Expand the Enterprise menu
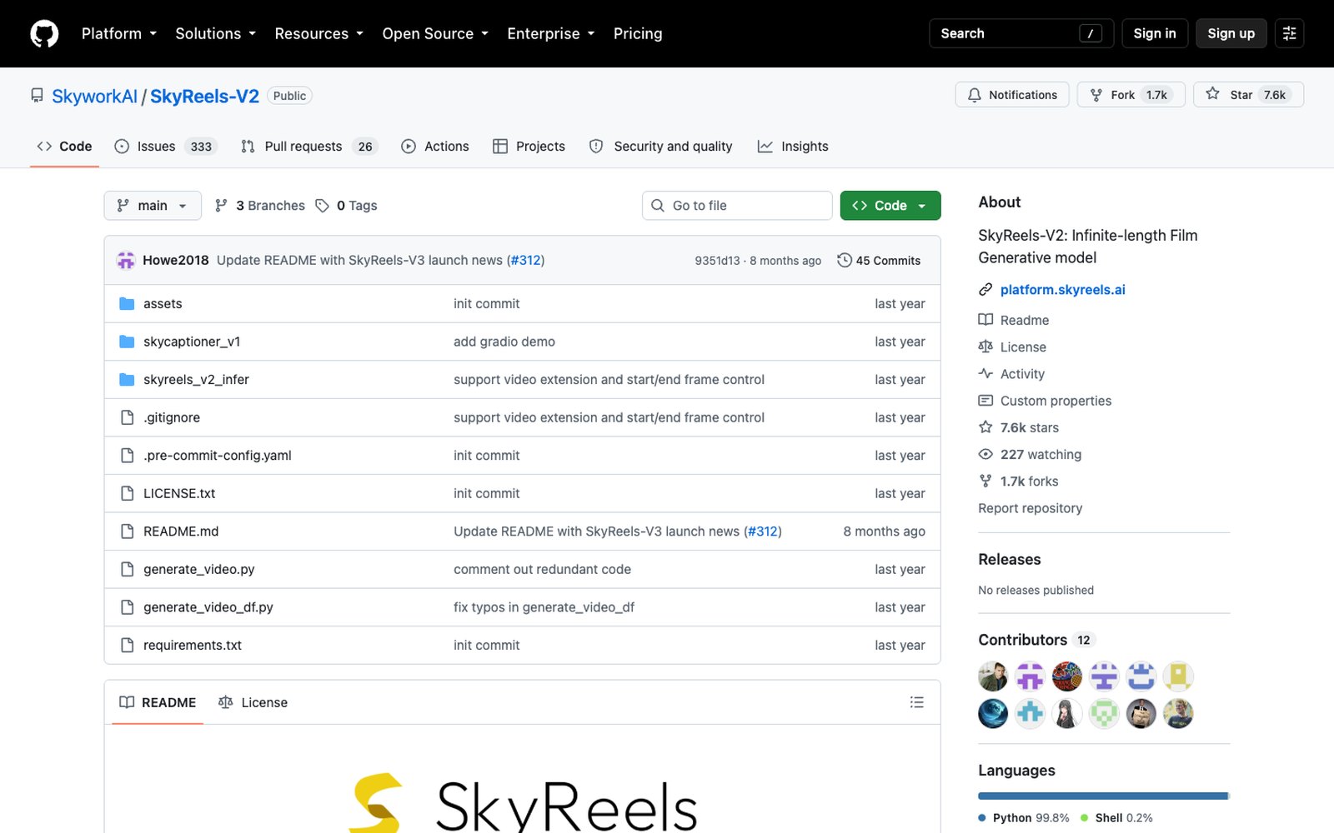This screenshot has width=1334, height=833. [x=551, y=33]
